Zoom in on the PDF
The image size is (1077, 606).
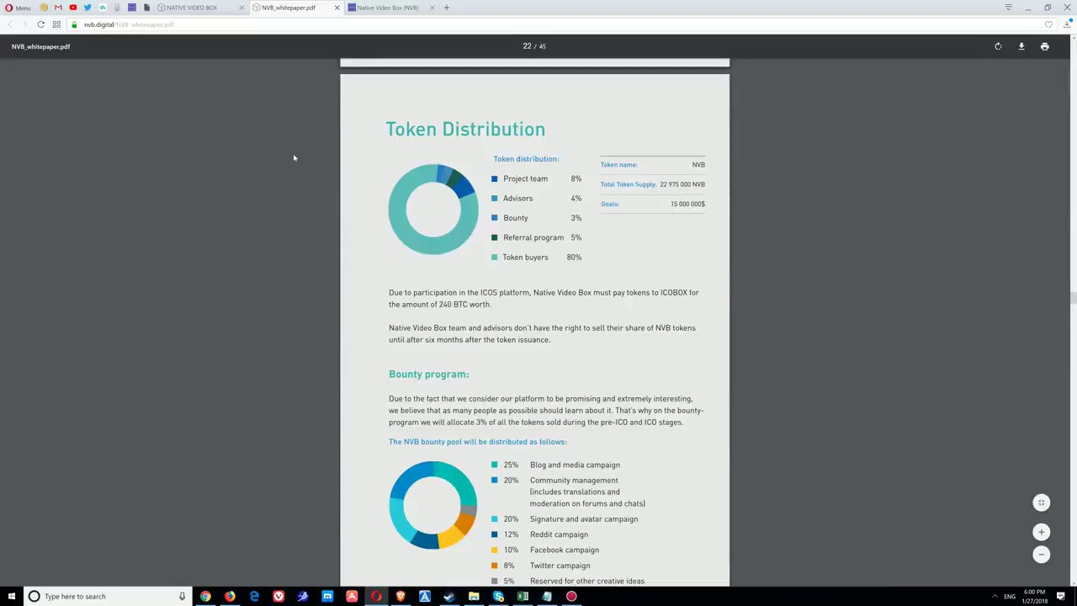[1041, 532]
